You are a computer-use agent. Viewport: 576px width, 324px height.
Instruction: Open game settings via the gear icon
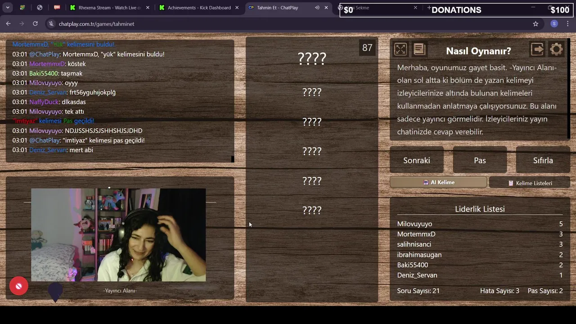(x=557, y=49)
